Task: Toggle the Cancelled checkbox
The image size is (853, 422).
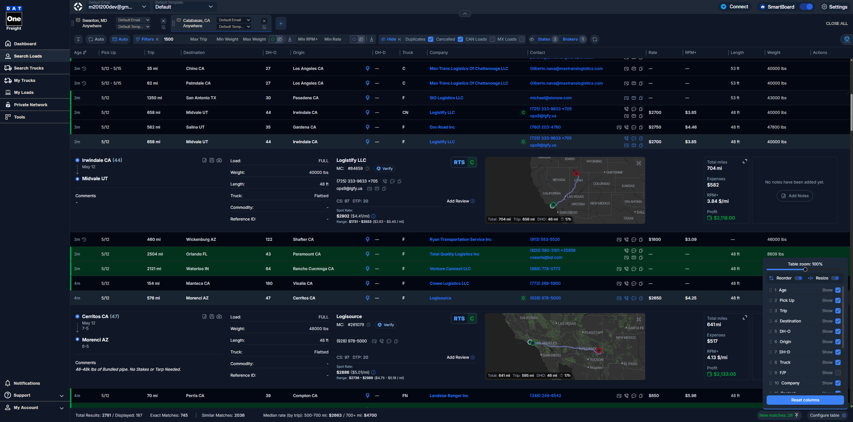Action: pyautogui.click(x=460, y=39)
